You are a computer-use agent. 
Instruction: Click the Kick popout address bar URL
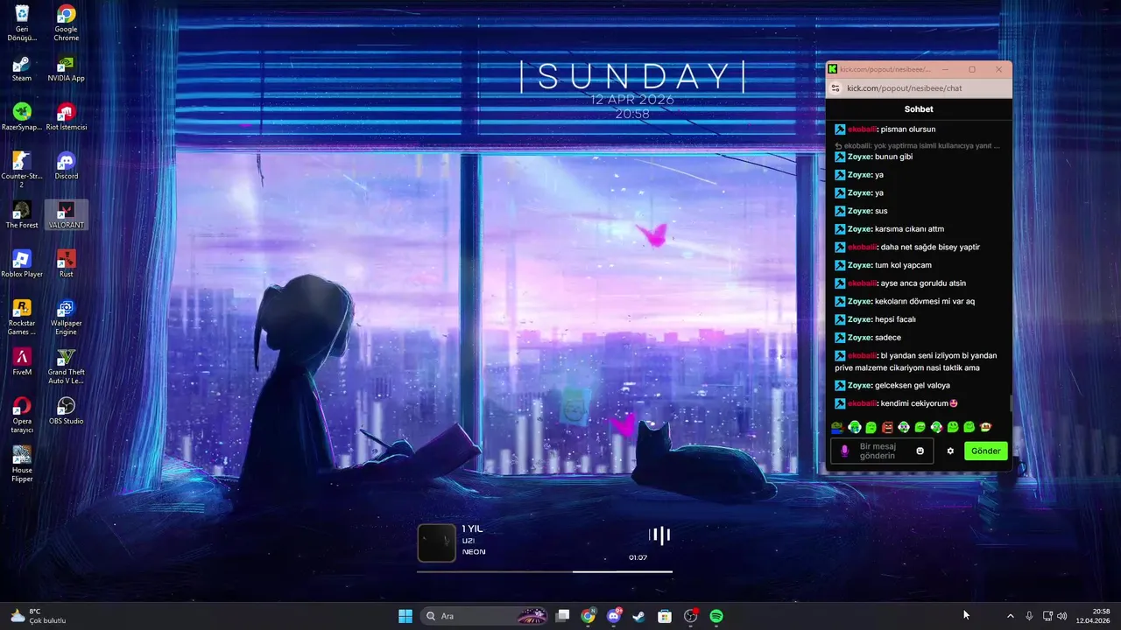[904, 88]
